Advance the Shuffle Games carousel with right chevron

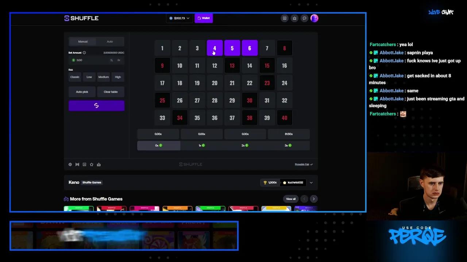coord(313,199)
